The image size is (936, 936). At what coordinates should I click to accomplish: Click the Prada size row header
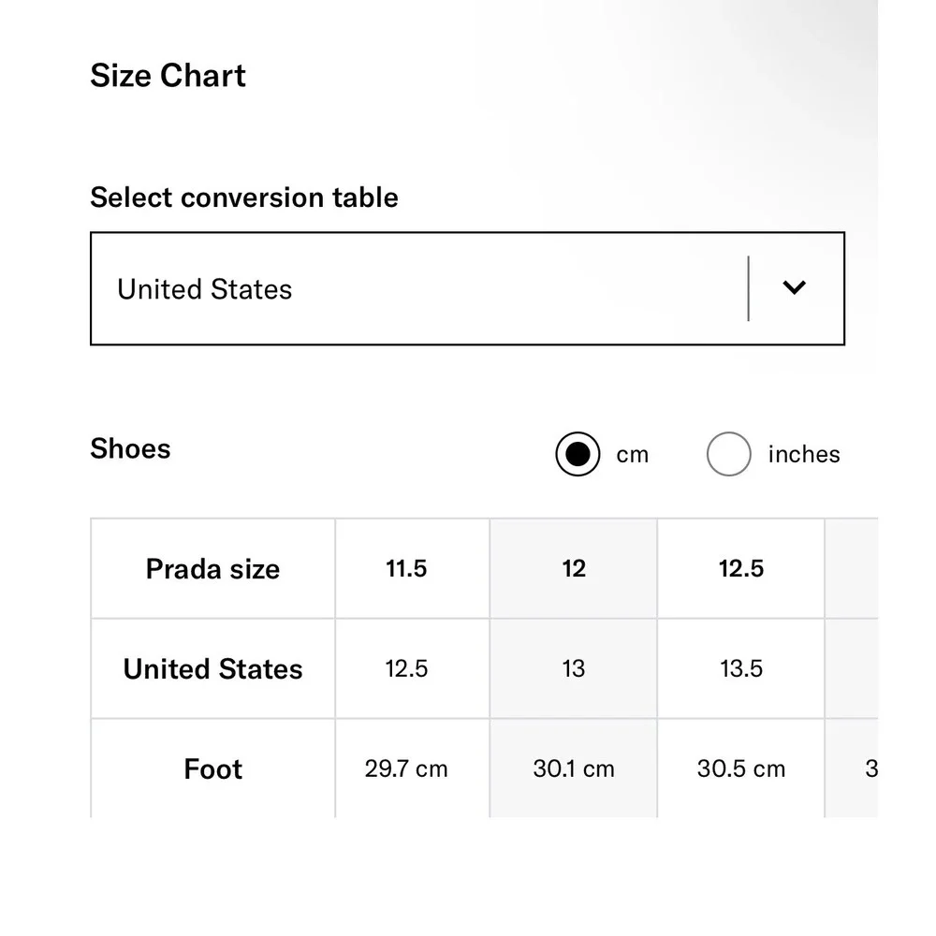[212, 569]
